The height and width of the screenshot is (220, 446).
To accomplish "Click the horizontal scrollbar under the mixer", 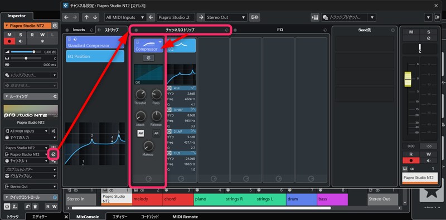I will pyautogui.click(x=201, y=208).
